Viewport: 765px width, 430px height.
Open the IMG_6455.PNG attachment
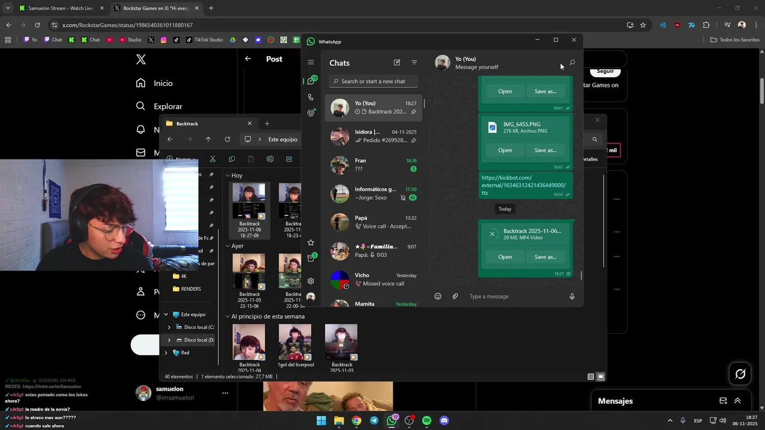(x=505, y=150)
